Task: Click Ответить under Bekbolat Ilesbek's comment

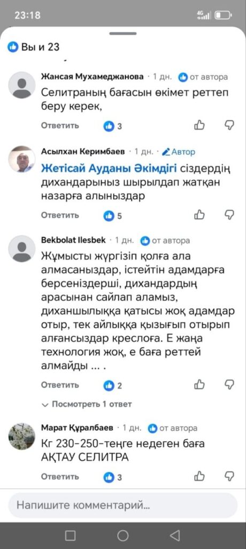Action: click(60, 385)
